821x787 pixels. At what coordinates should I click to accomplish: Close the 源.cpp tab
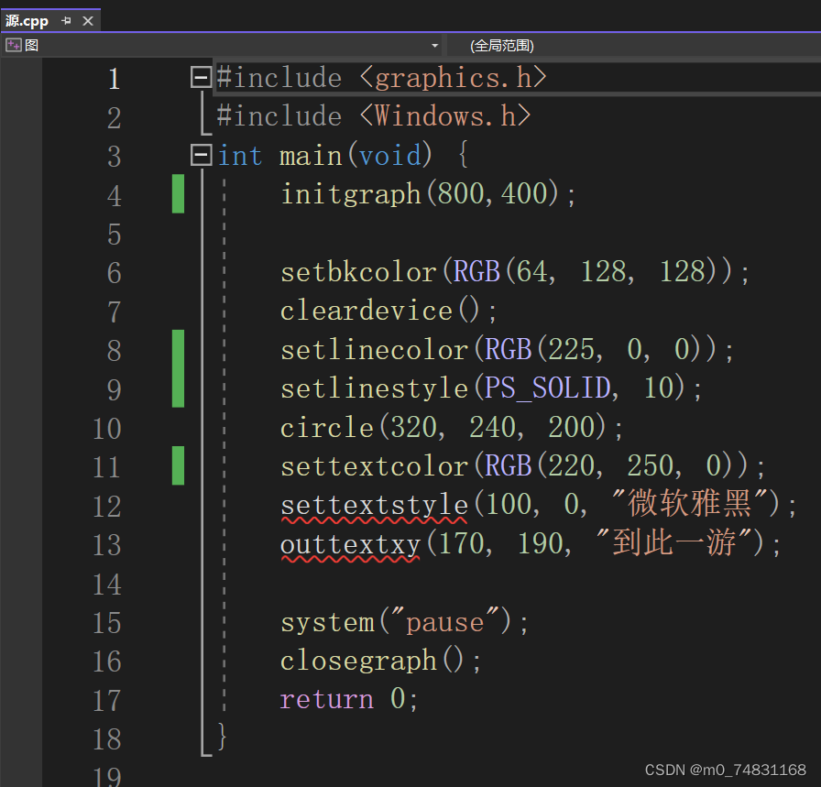pyautogui.click(x=88, y=21)
